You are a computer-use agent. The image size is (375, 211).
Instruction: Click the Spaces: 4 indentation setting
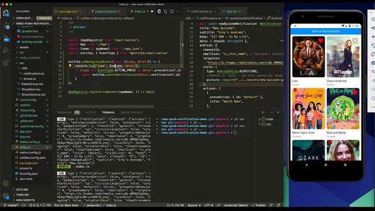[x=194, y=205]
